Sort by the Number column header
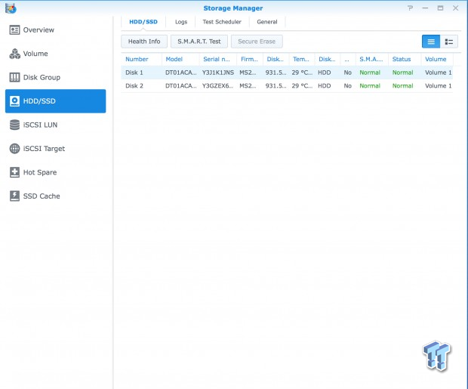This screenshot has width=468, height=389. [x=137, y=59]
